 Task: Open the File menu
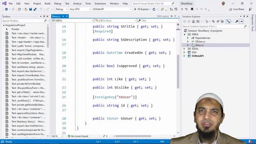10,4
